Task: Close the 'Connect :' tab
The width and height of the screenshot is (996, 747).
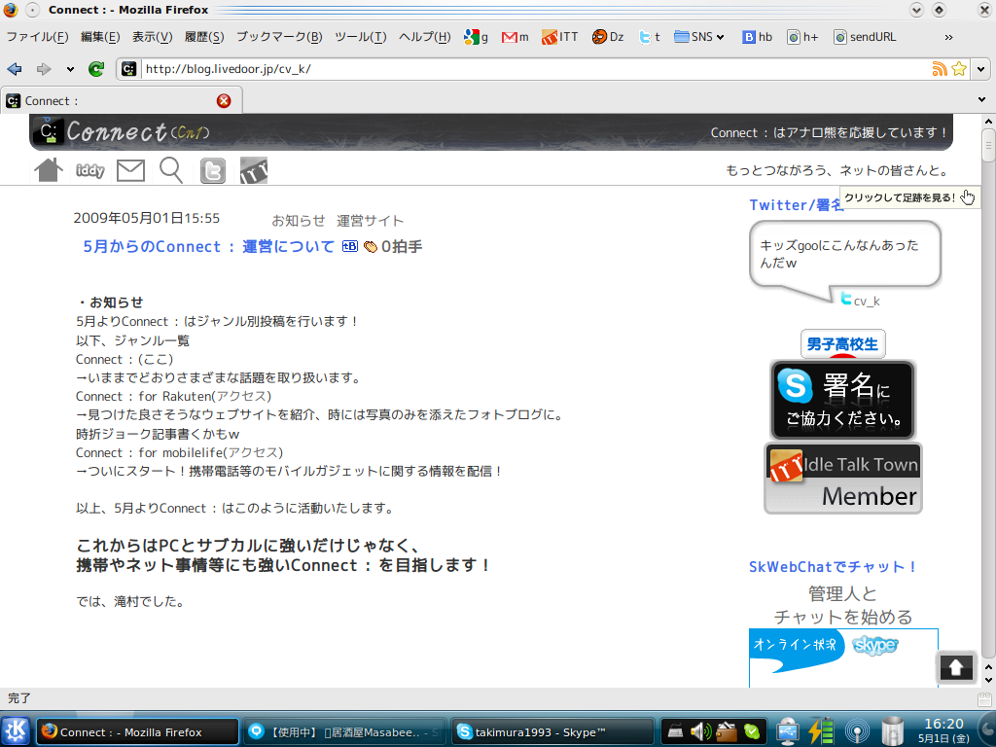Action: 224,100
